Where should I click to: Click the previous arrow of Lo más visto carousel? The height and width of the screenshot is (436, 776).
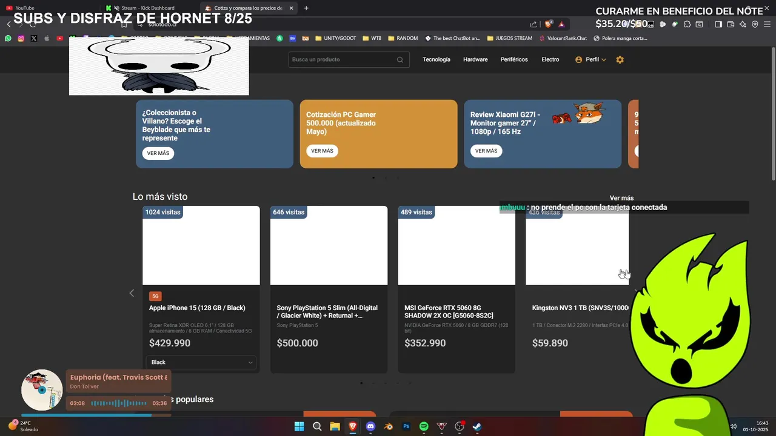pyautogui.click(x=132, y=293)
